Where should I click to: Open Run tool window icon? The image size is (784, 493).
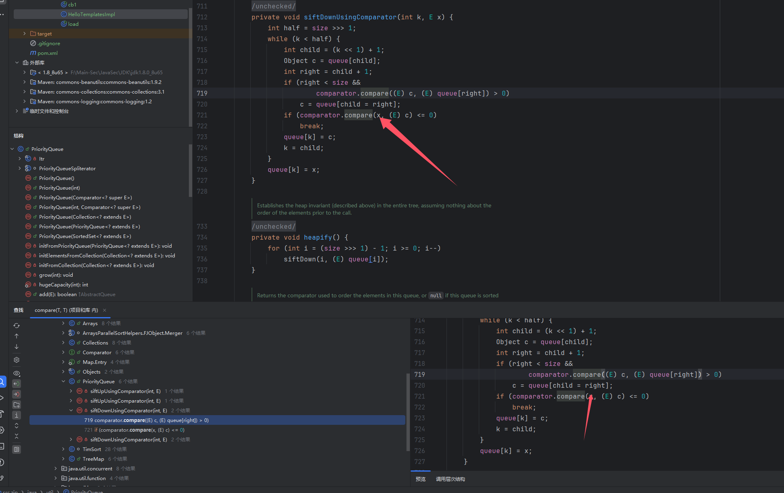pyautogui.click(x=2, y=398)
